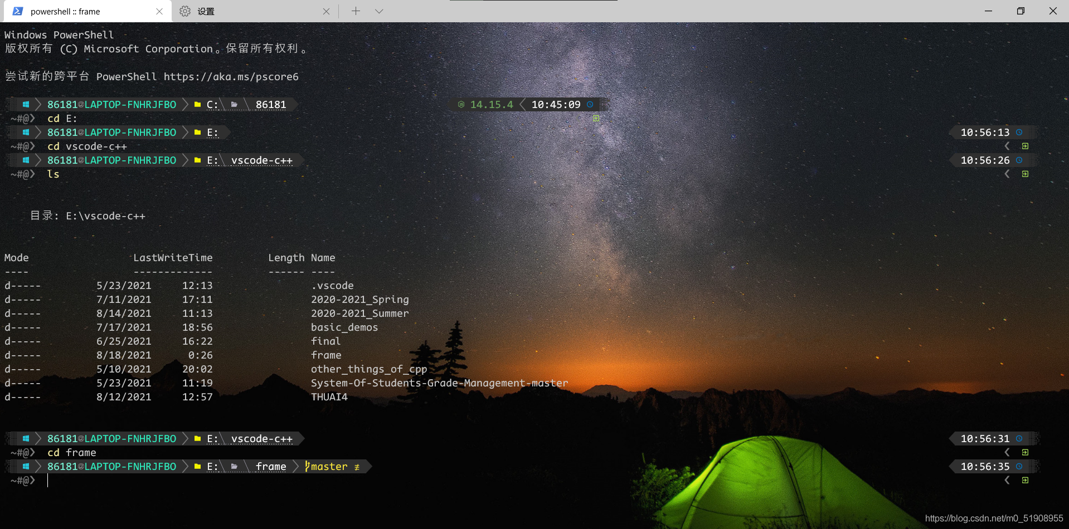Viewport: 1069px width, 529px height.
Task: Click the folder icon before E:\ frame path
Action: (197, 467)
